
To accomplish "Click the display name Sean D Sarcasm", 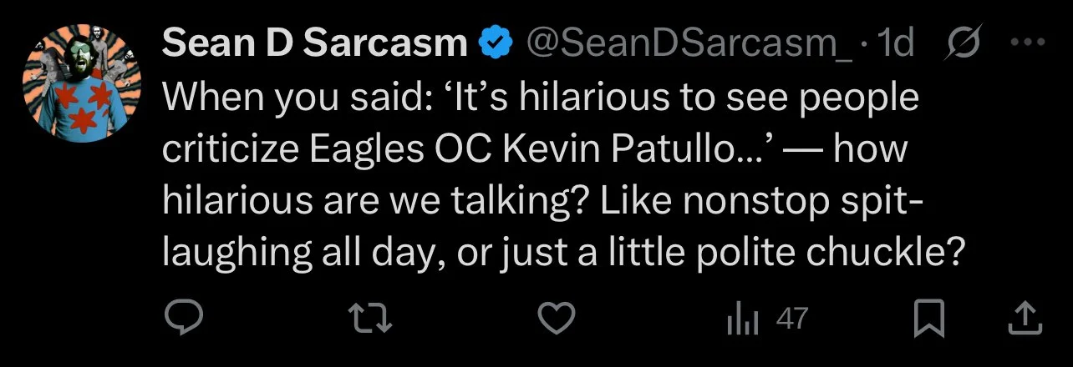I will point(314,44).
